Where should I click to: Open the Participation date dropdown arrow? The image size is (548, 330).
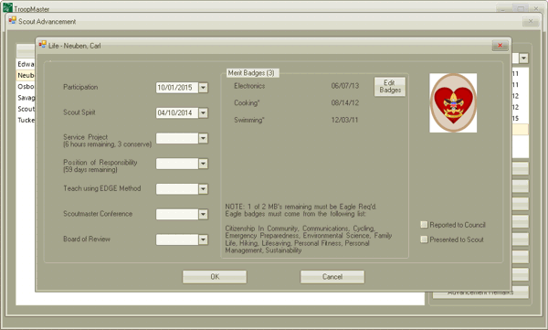(203, 88)
